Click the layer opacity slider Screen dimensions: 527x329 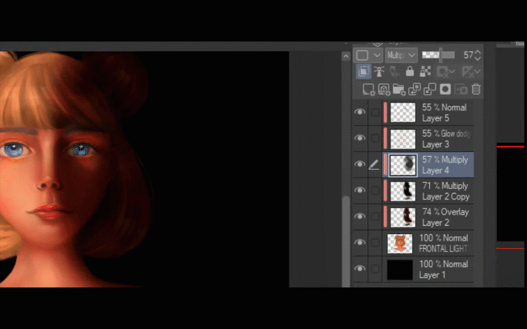tap(439, 55)
